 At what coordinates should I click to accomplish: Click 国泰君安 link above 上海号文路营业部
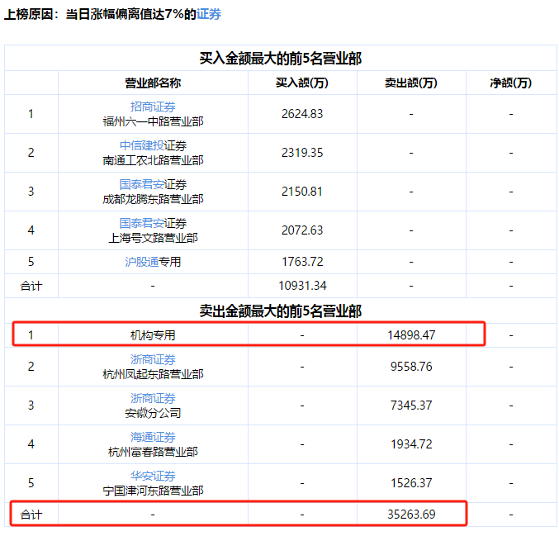tap(141, 223)
